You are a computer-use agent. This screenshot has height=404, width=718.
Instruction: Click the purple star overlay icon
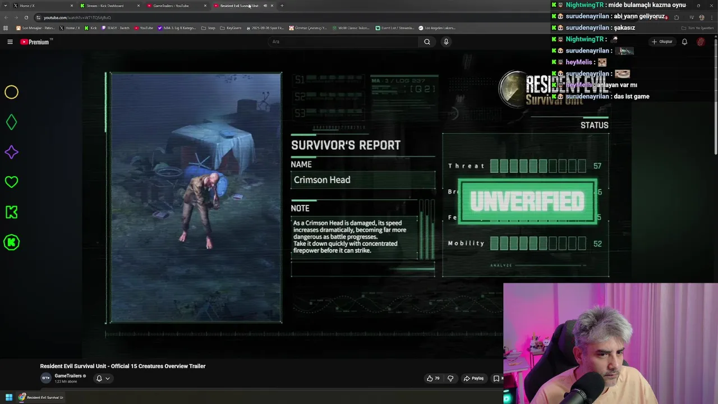point(11,152)
